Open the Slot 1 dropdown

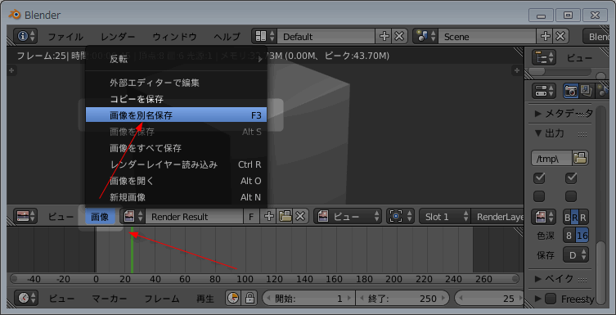click(445, 217)
